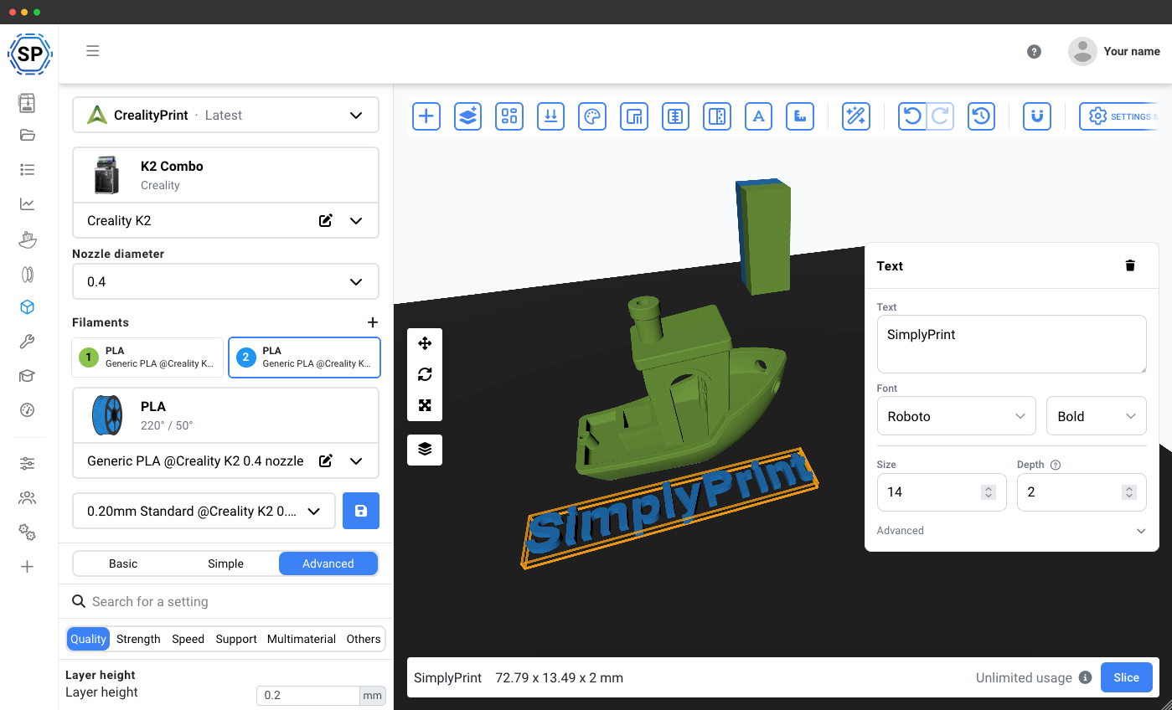This screenshot has width=1172, height=710.
Task: Click the Benchy boat sidebar icon
Action: tap(27, 239)
